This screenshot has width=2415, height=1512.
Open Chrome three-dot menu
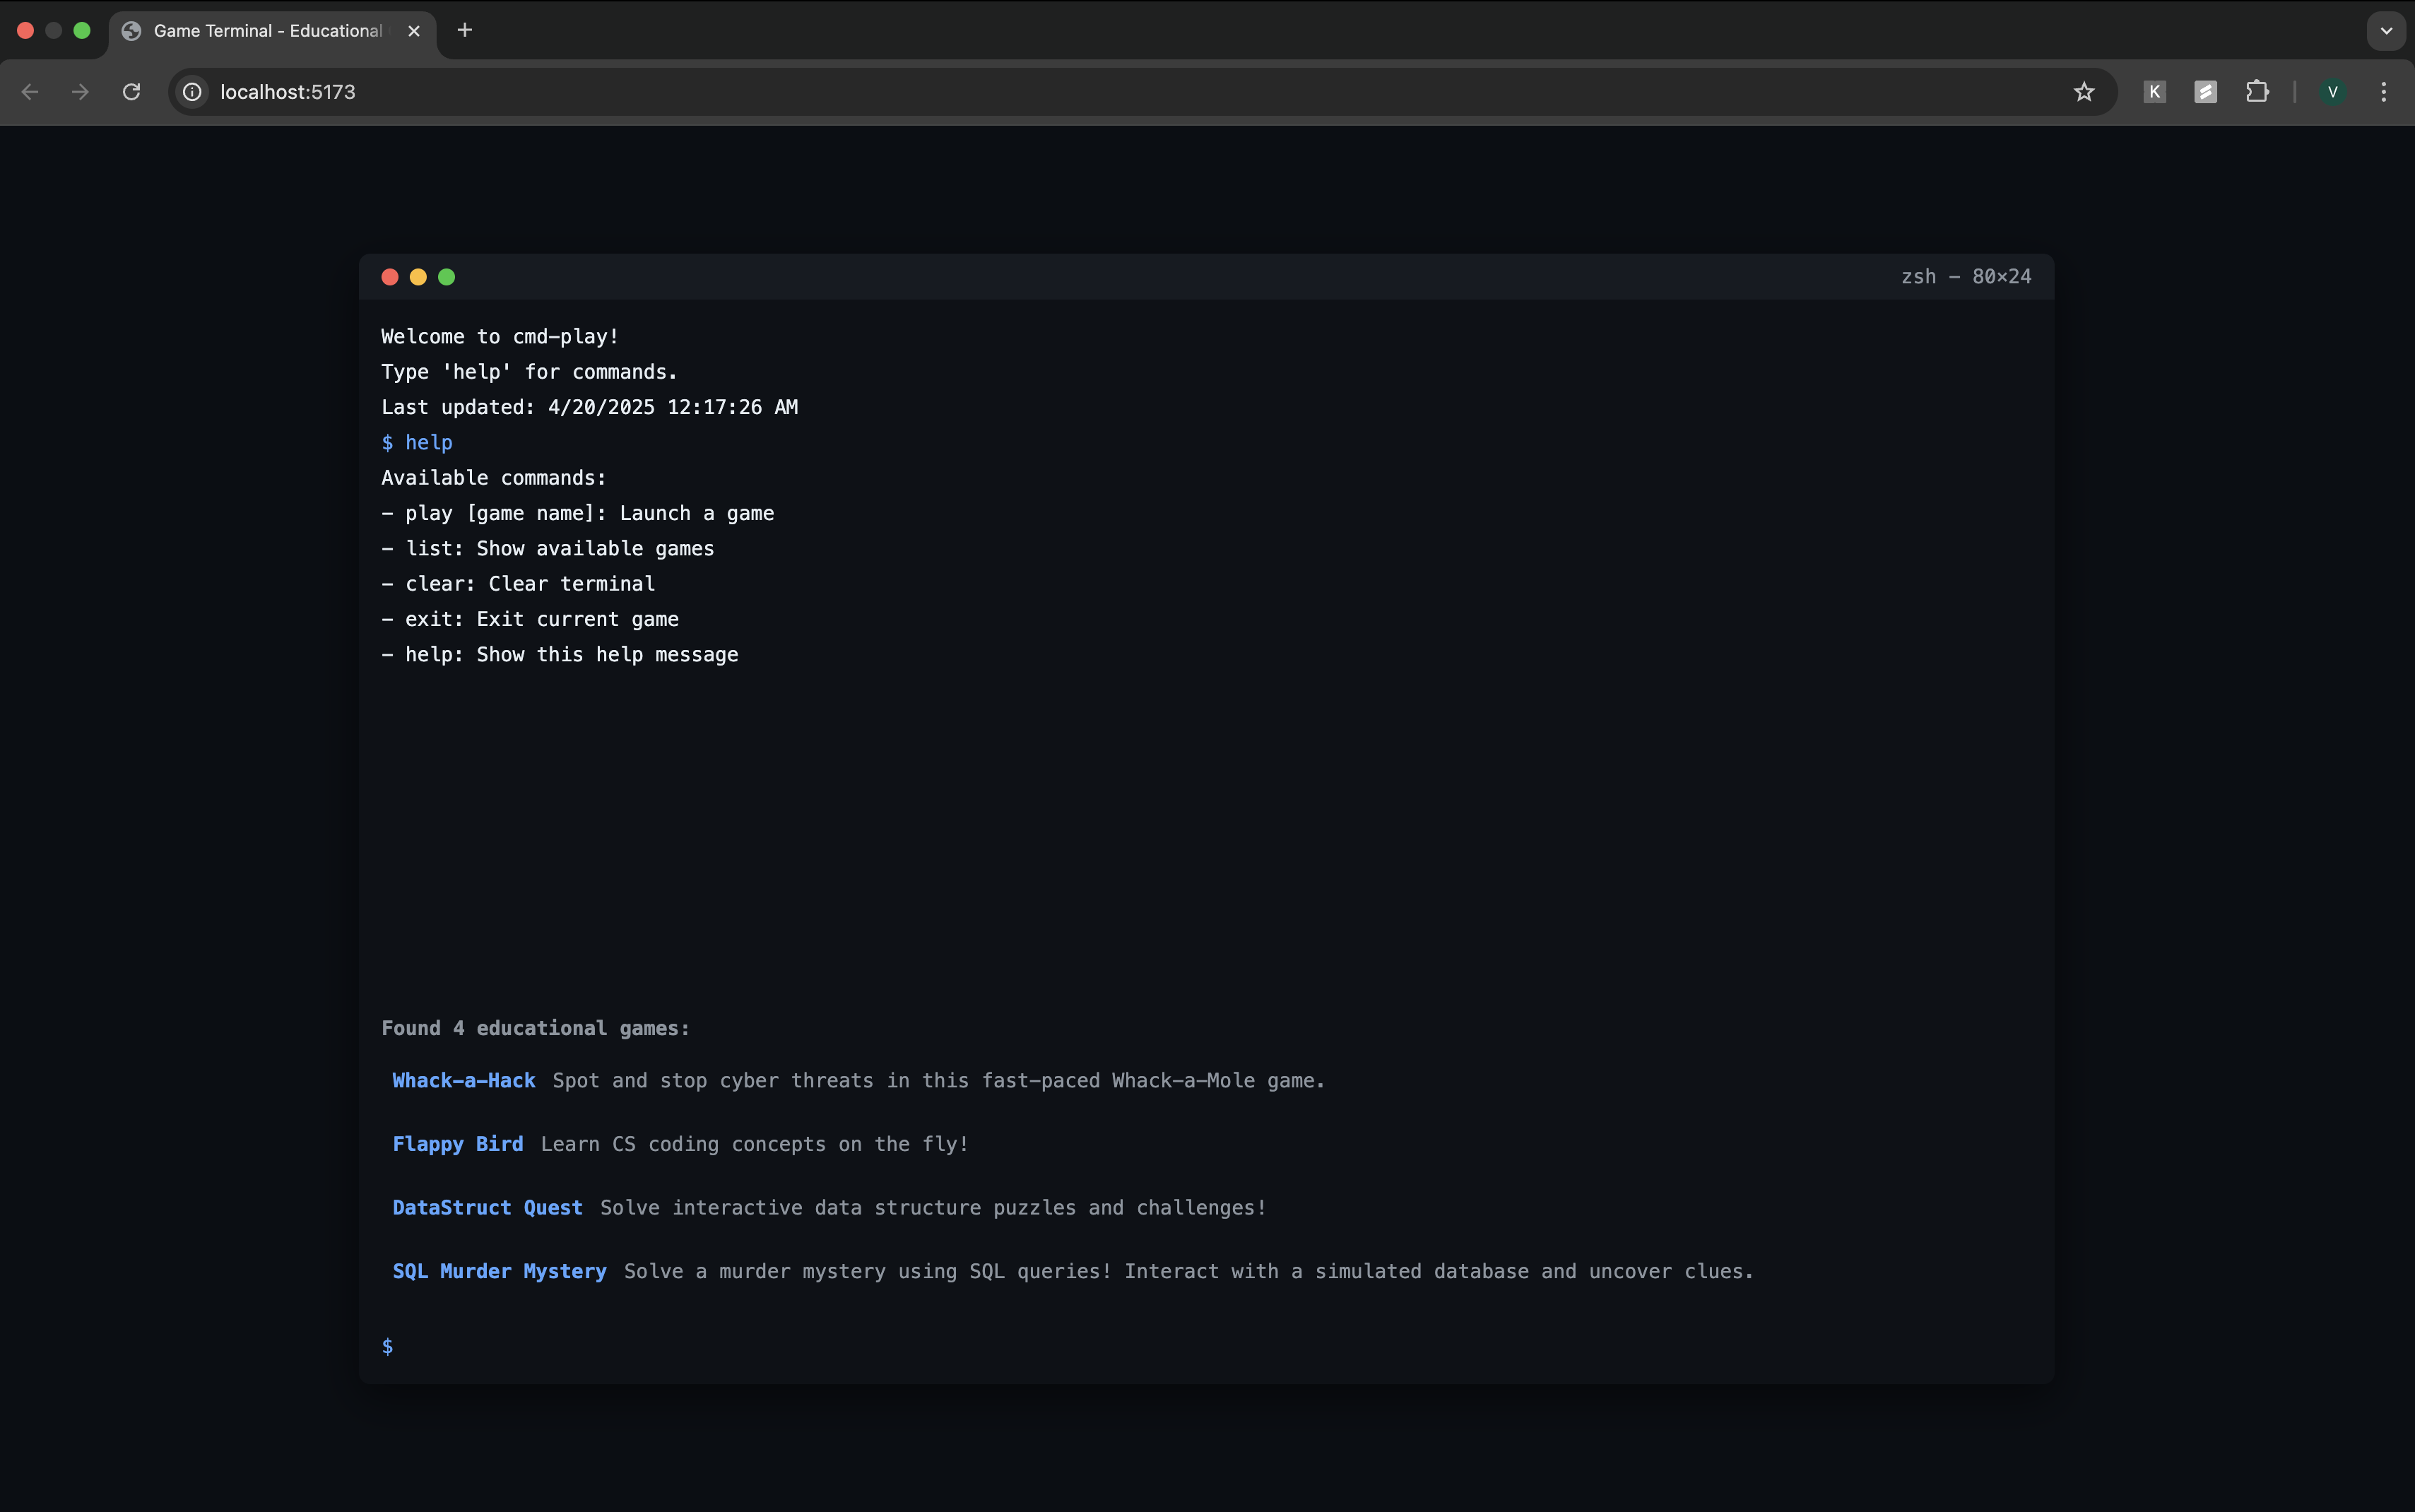coord(2383,92)
